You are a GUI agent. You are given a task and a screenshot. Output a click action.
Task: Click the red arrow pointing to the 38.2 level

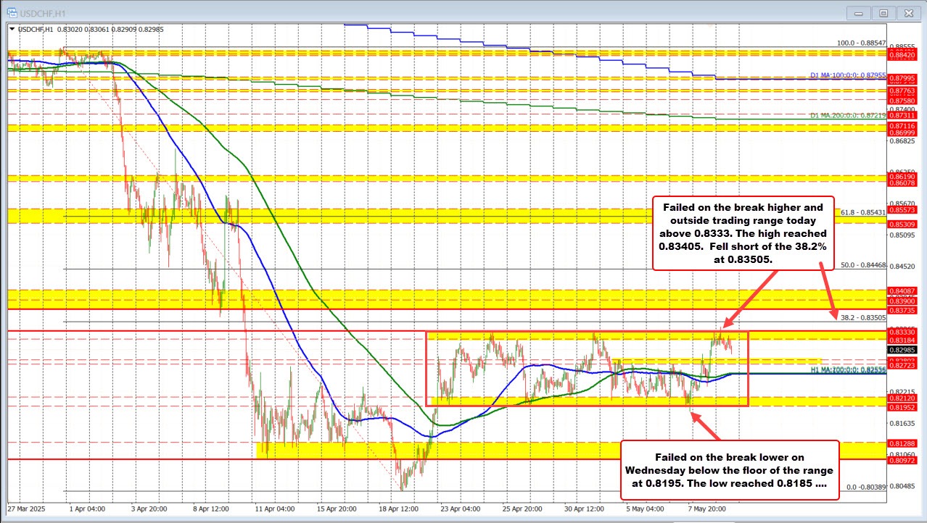(827, 290)
